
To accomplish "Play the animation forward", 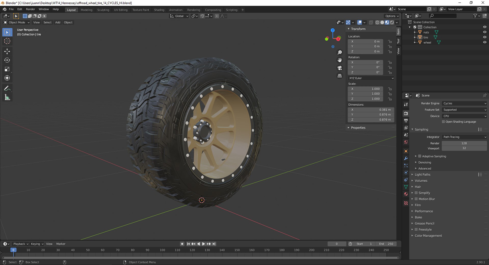I will point(204,244).
